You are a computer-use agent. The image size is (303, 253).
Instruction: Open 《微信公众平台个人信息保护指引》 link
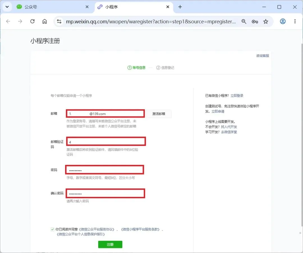81,234
